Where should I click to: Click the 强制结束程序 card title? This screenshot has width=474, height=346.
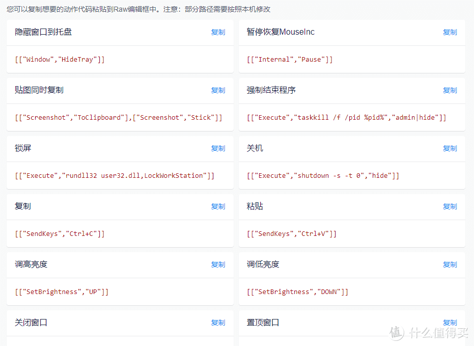pos(271,90)
